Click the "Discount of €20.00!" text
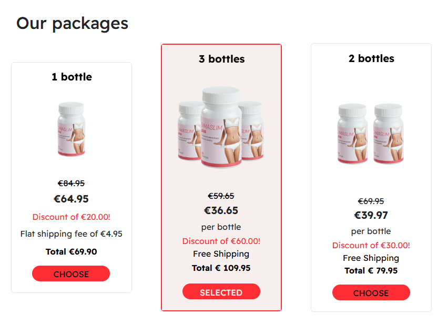The height and width of the screenshot is (324, 437). [72, 217]
